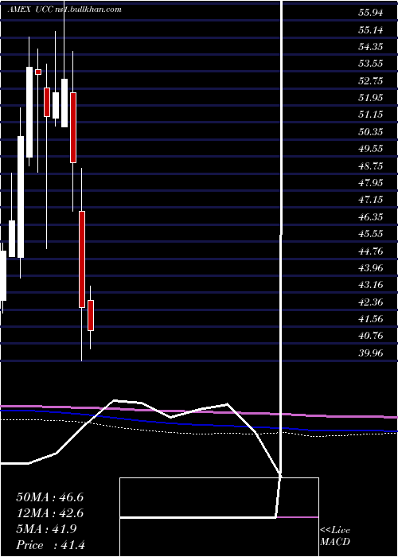398x557 pixels.
Task: Click the 41.56 price axis label
Action: click(371, 318)
